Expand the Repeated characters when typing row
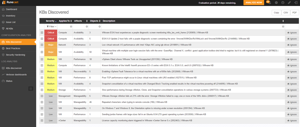This screenshot has height=127, width=300. coord(42,102)
